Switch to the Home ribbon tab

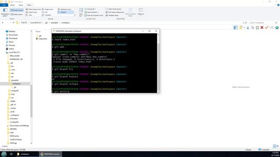click(12, 5)
